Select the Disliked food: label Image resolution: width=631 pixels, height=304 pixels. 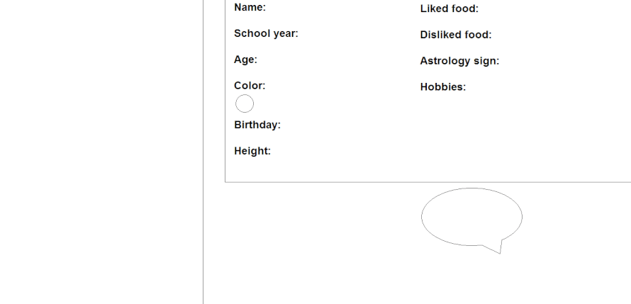click(x=455, y=35)
